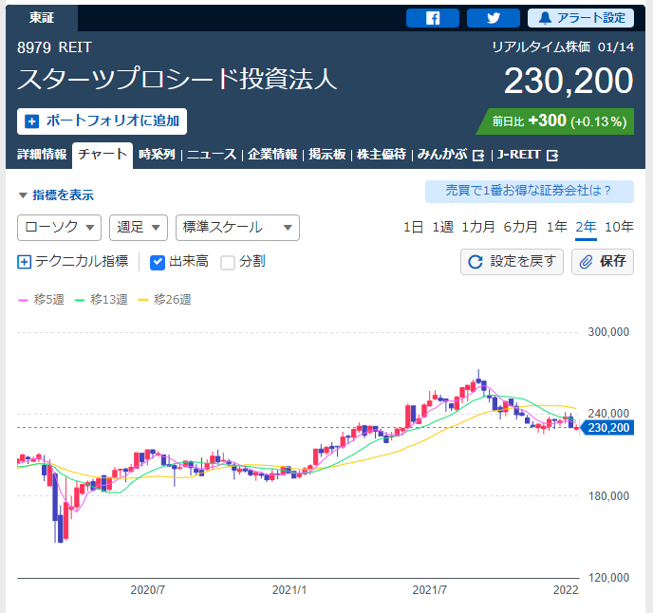
Task: Set chart range to 6カ月
Action: (x=520, y=227)
